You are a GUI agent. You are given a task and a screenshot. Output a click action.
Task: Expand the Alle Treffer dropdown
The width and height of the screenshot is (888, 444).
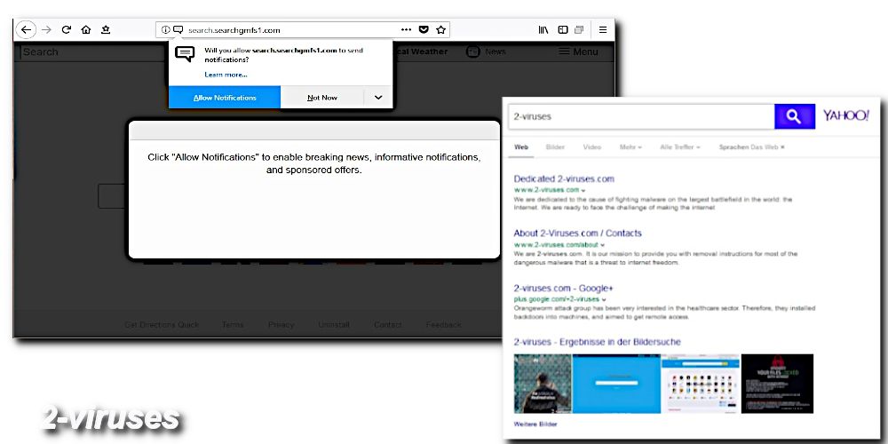coord(679,147)
